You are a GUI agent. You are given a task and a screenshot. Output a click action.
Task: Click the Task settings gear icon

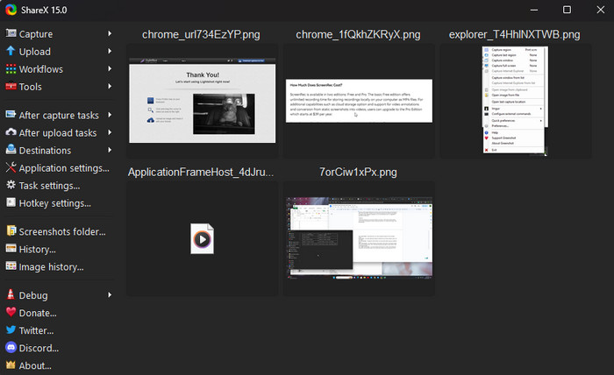click(11, 185)
